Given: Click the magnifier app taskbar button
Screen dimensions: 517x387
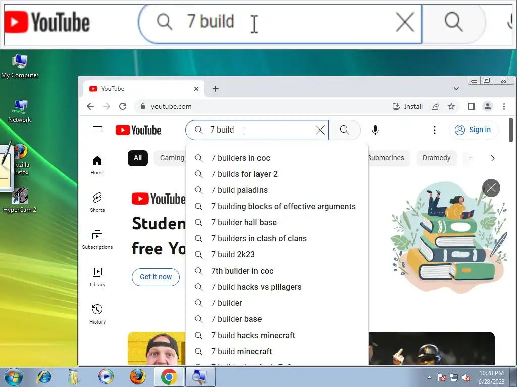Looking at the screenshot, I should point(200,377).
